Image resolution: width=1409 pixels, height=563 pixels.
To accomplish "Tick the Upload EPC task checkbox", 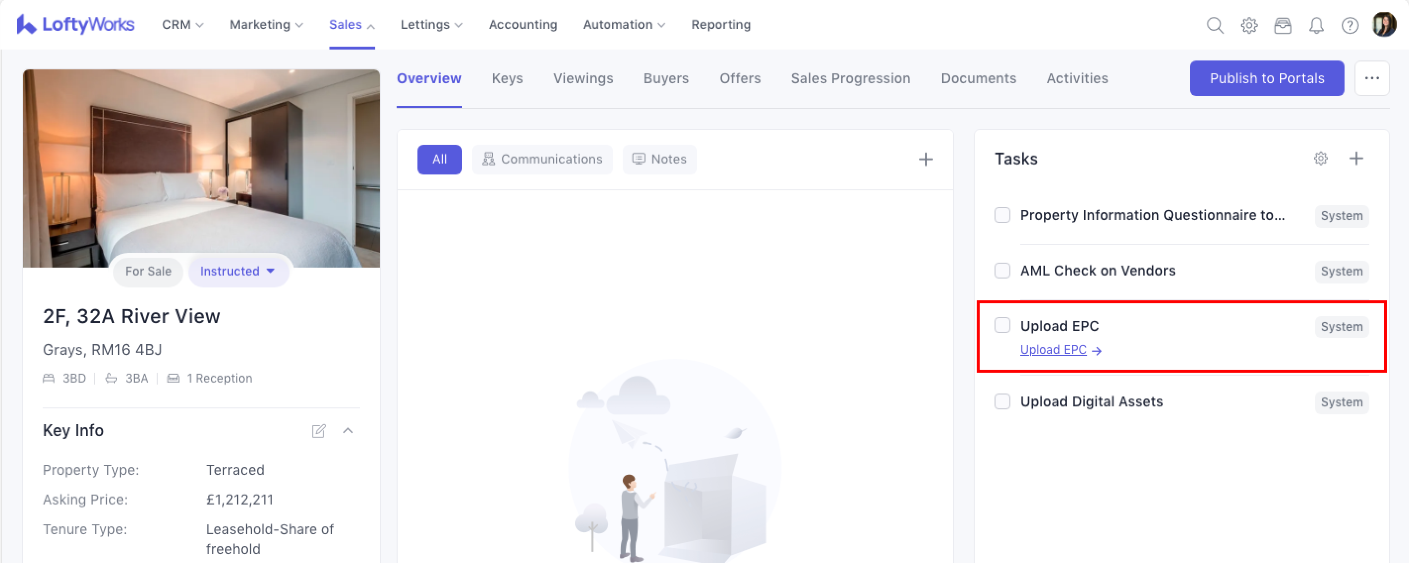I will [x=1002, y=326].
